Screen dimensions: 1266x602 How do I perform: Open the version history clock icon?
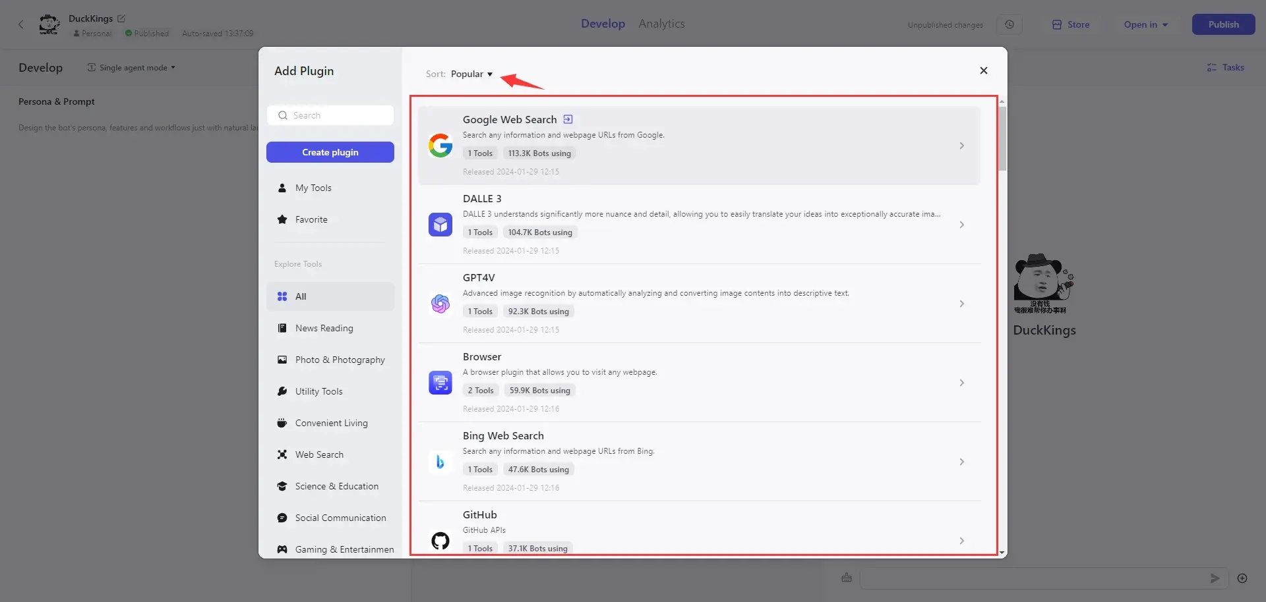point(1010,24)
